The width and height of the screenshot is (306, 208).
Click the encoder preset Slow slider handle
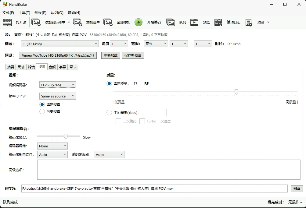pyautogui.click(x=66, y=136)
